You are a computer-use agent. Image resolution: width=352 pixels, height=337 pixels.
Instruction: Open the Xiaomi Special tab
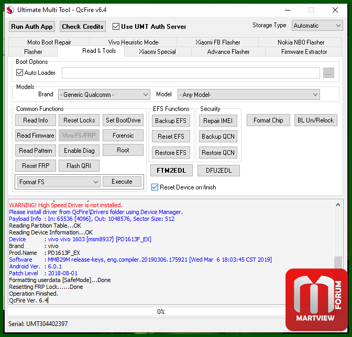coord(157,52)
